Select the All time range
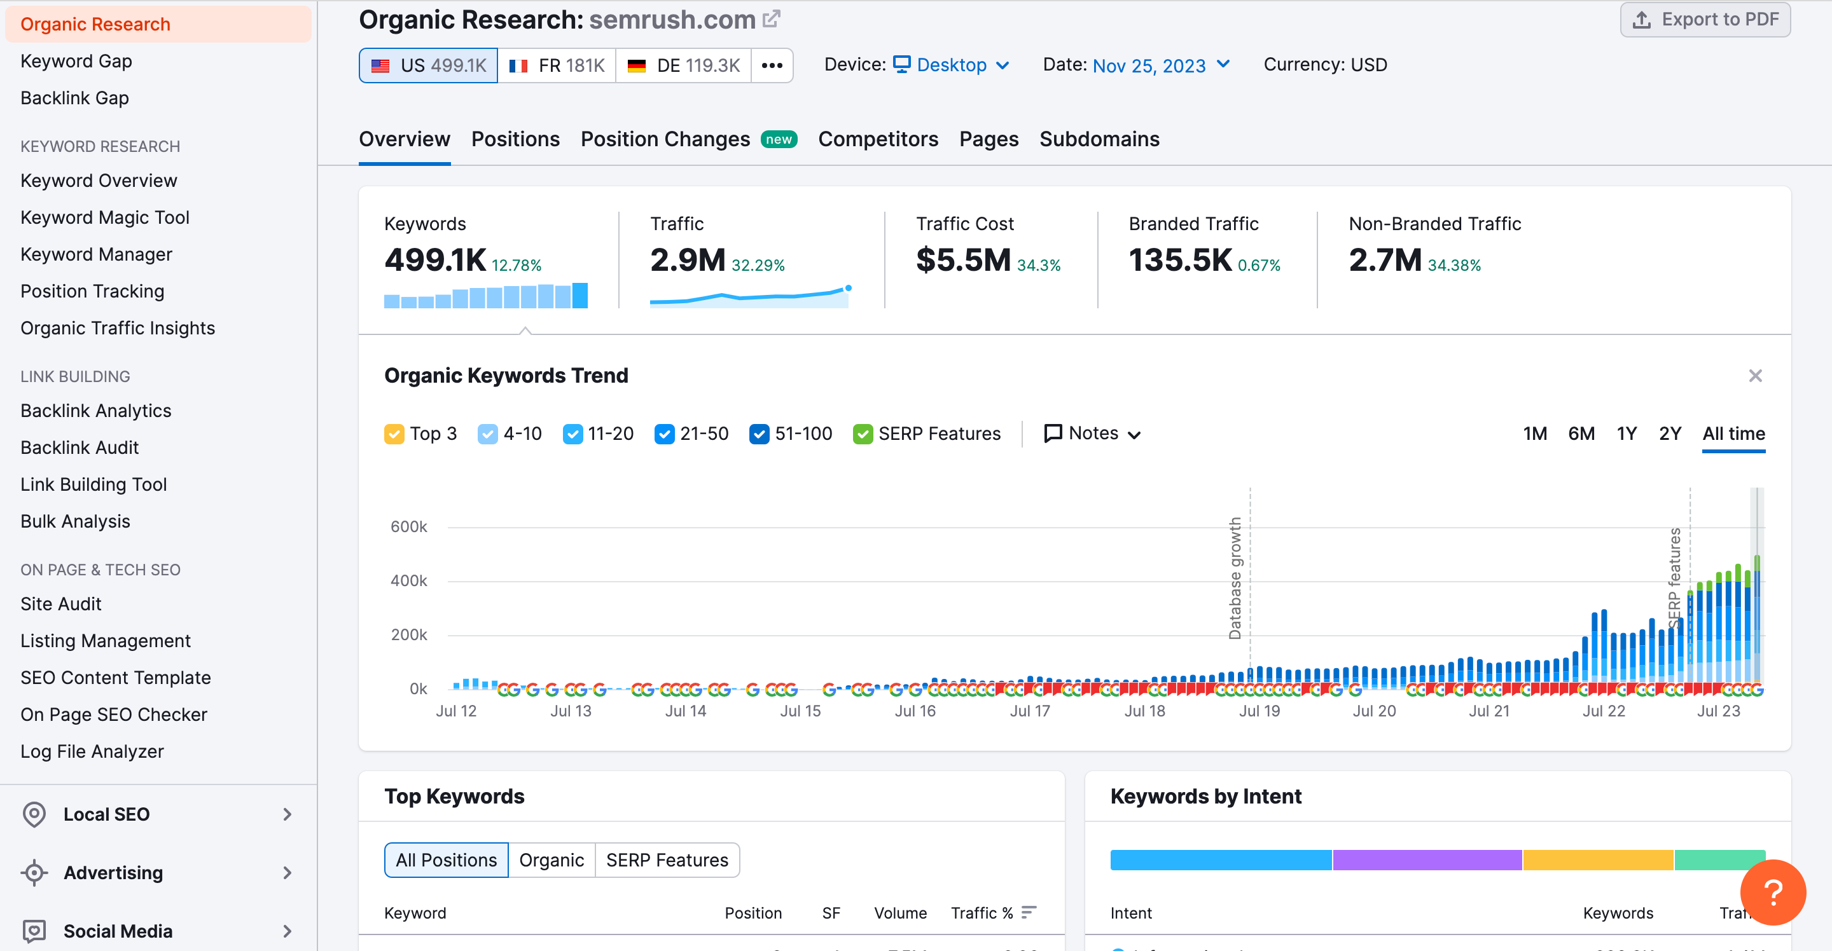This screenshot has width=1832, height=951. click(1733, 434)
